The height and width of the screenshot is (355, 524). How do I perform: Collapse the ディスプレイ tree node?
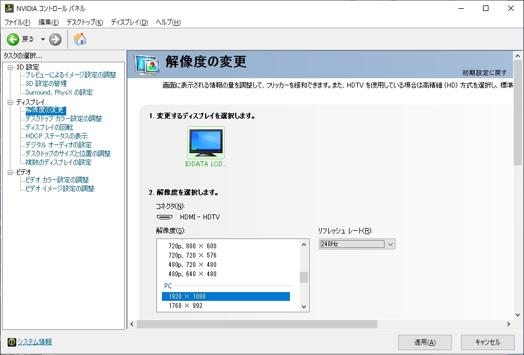click(10, 102)
